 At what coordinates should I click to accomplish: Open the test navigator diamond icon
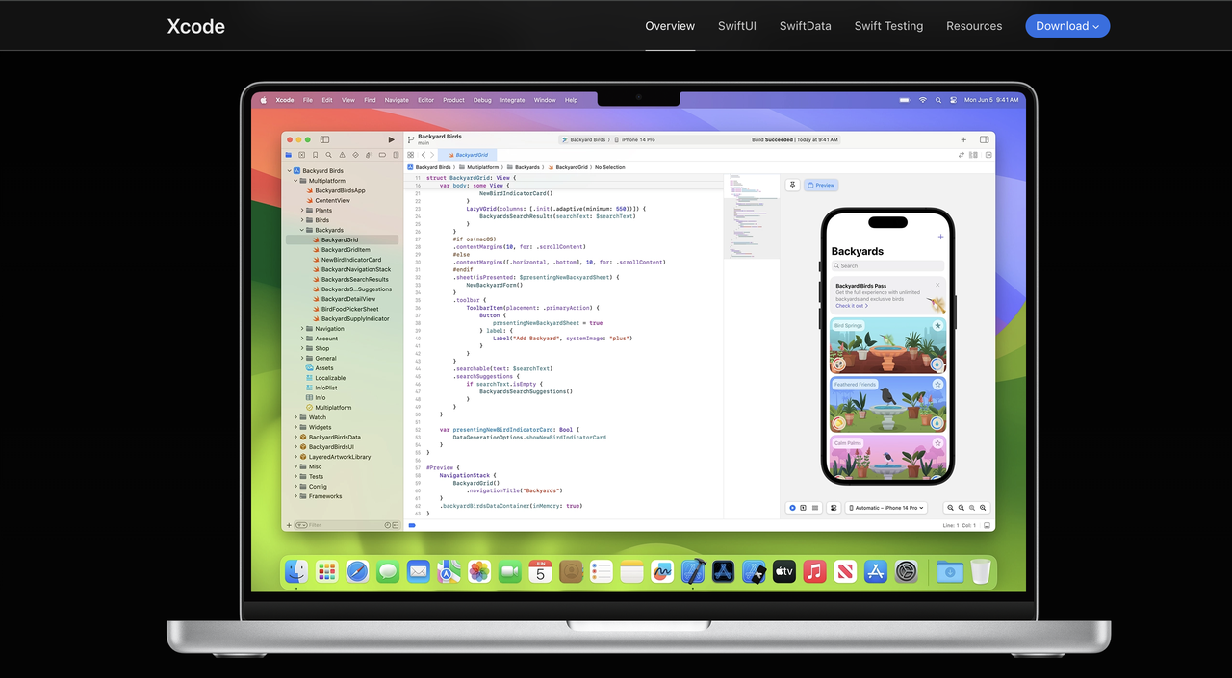pyautogui.click(x=355, y=154)
